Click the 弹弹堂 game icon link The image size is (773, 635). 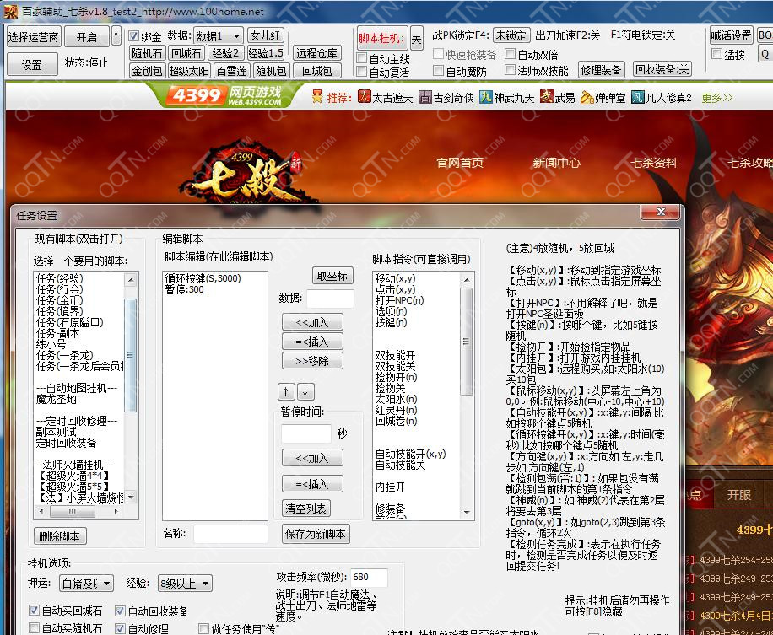coord(589,97)
